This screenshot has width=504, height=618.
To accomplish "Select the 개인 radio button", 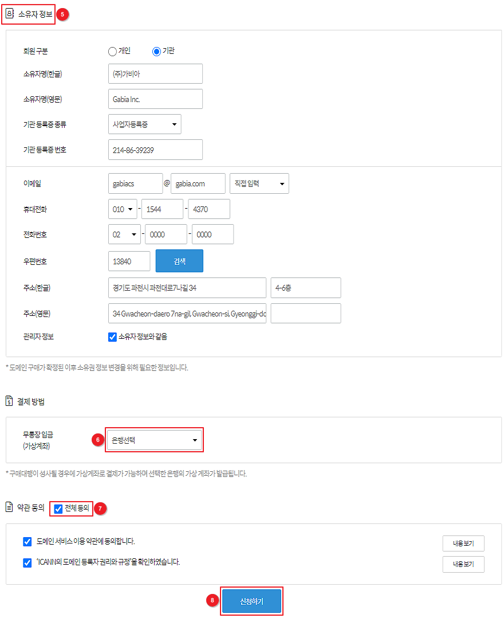I will (x=112, y=52).
